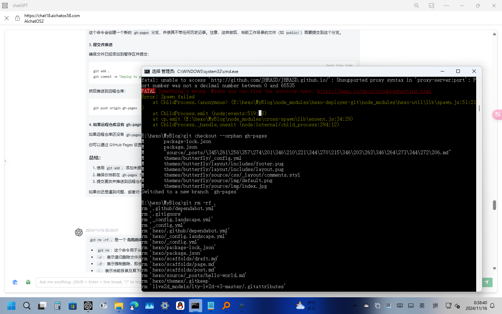The image size is (502, 314).
Task: Click the gift icon beside chat input
Action: click(x=28, y=282)
